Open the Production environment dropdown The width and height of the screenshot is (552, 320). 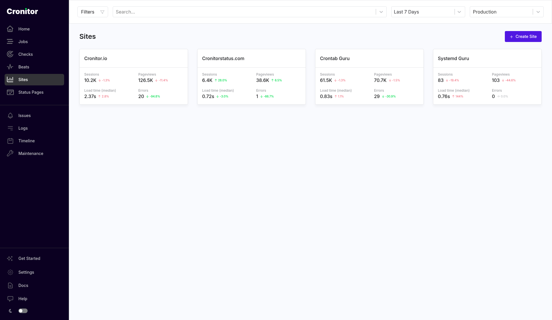tap(507, 12)
